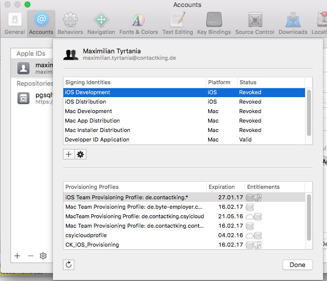The width and height of the screenshot is (327, 281).
Task: Add a new signing identity
Action: pyautogui.click(x=68, y=154)
